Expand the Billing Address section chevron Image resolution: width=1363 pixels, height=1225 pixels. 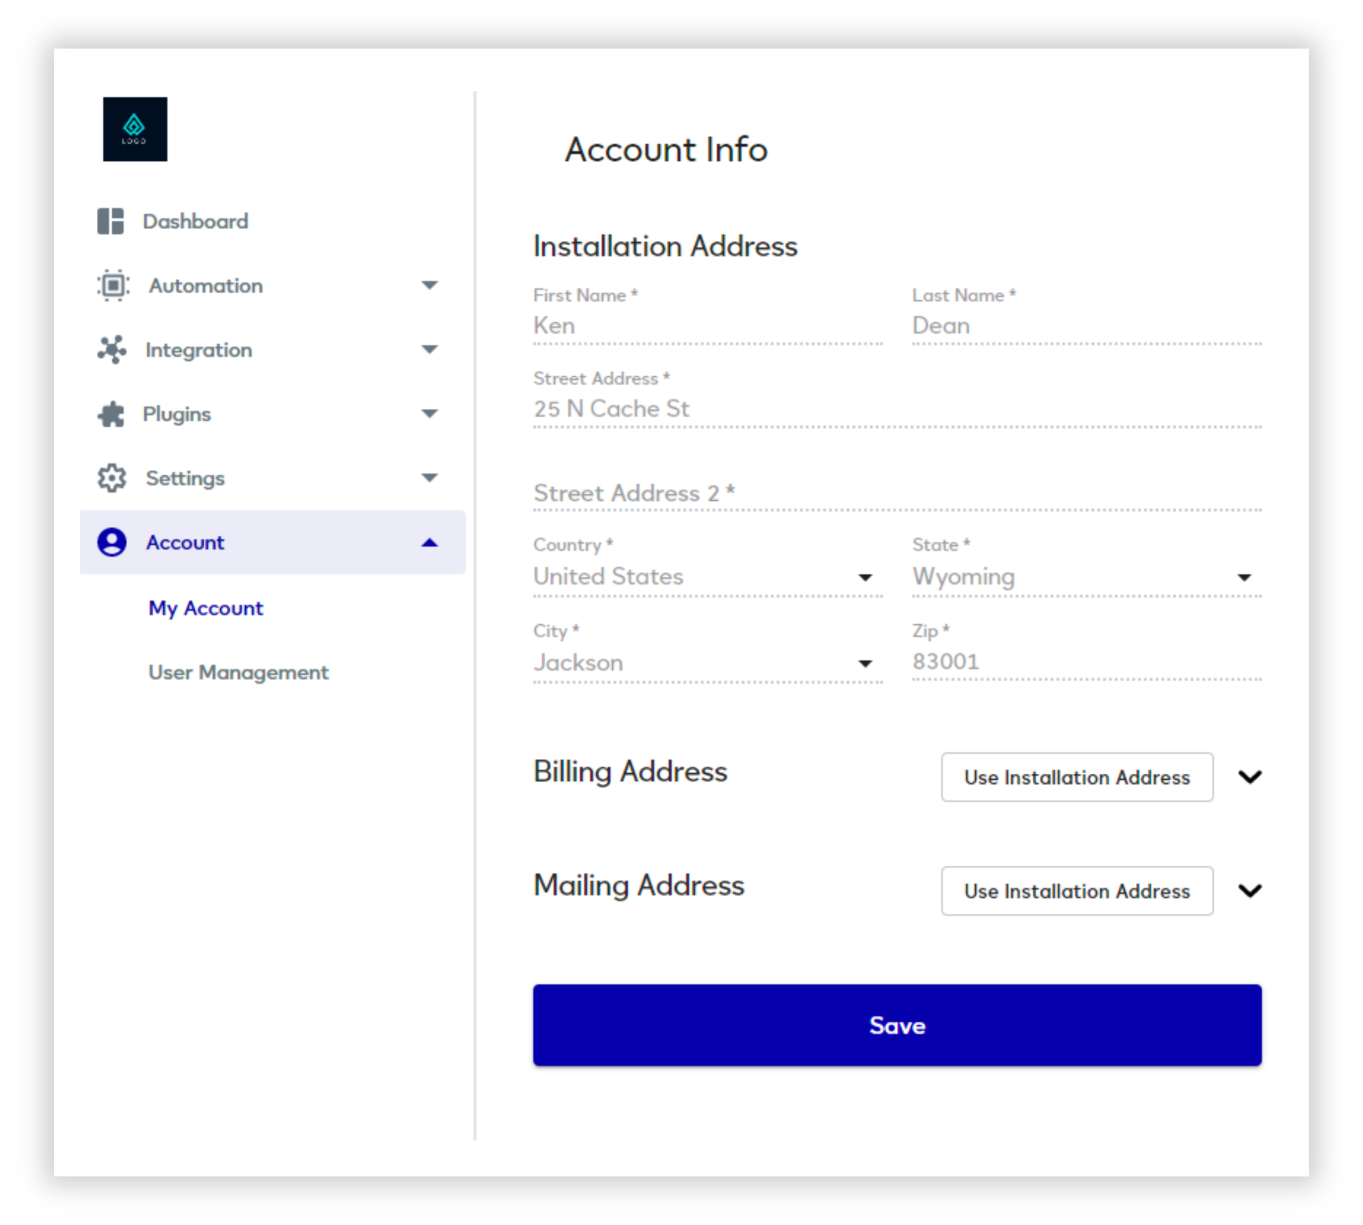pos(1250,777)
